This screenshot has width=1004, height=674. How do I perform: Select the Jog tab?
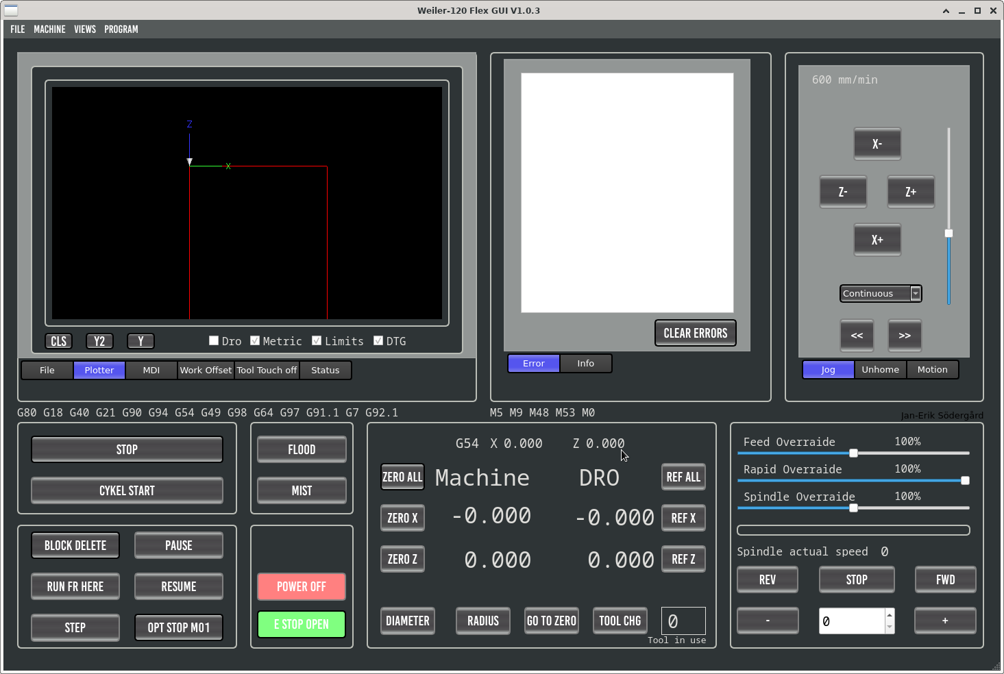point(829,369)
